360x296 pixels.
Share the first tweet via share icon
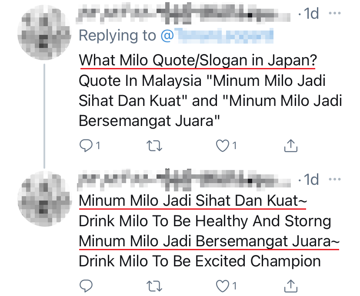coord(290,146)
